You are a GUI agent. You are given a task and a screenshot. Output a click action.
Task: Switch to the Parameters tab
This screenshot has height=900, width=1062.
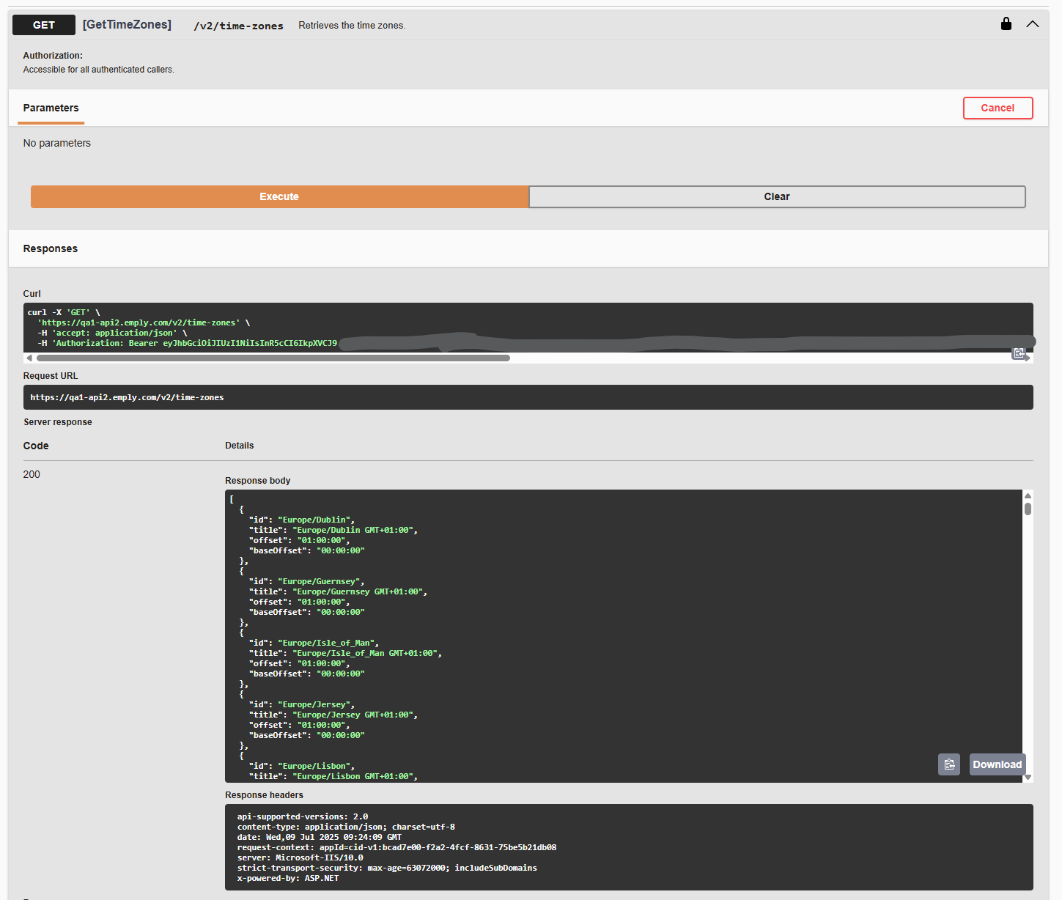(51, 108)
